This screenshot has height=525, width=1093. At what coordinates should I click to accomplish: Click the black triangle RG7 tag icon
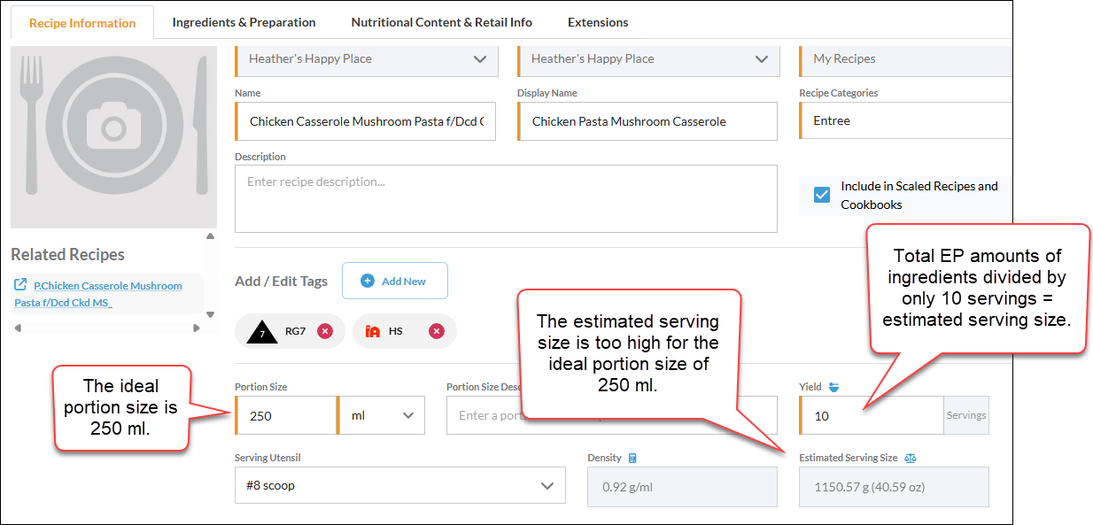tap(262, 331)
